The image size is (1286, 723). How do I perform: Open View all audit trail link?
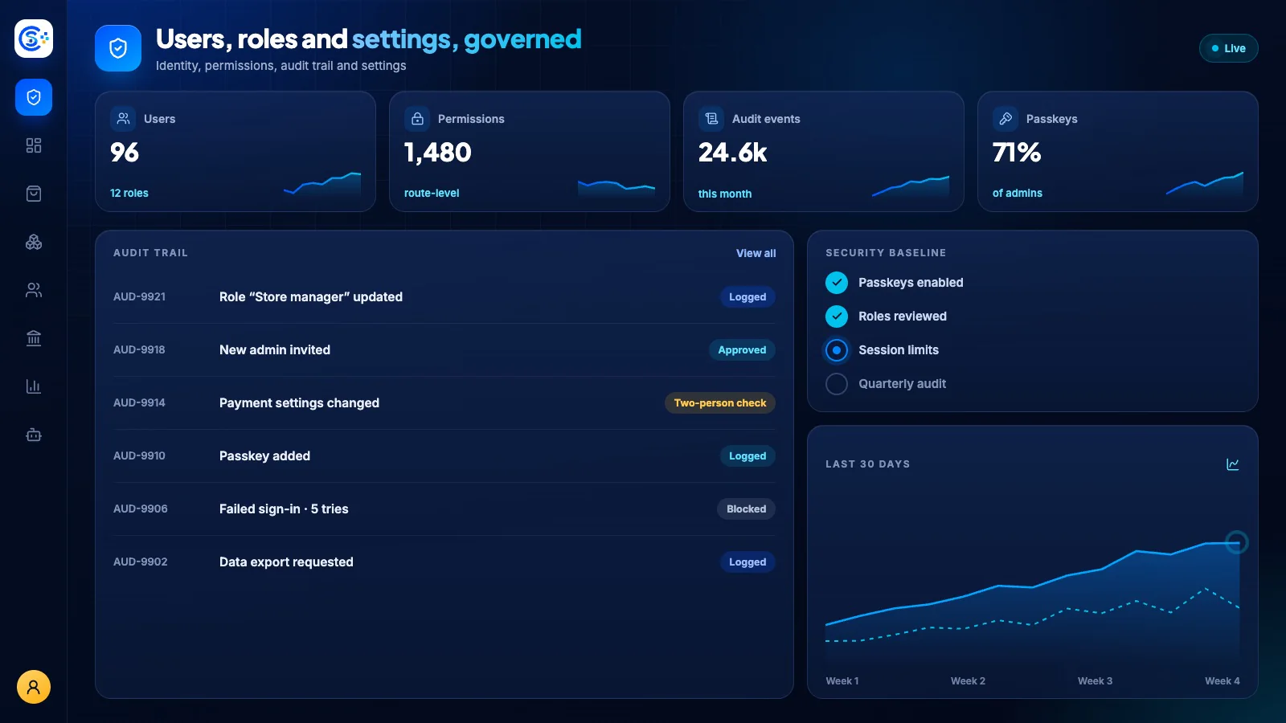[x=756, y=253]
